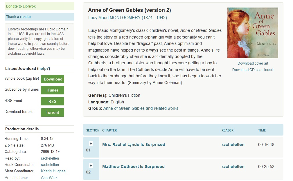The height and width of the screenshot is (181, 293).
Task: Open Matthew Cuthbert Is Surprised chapter
Action: [x=133, y=167]
